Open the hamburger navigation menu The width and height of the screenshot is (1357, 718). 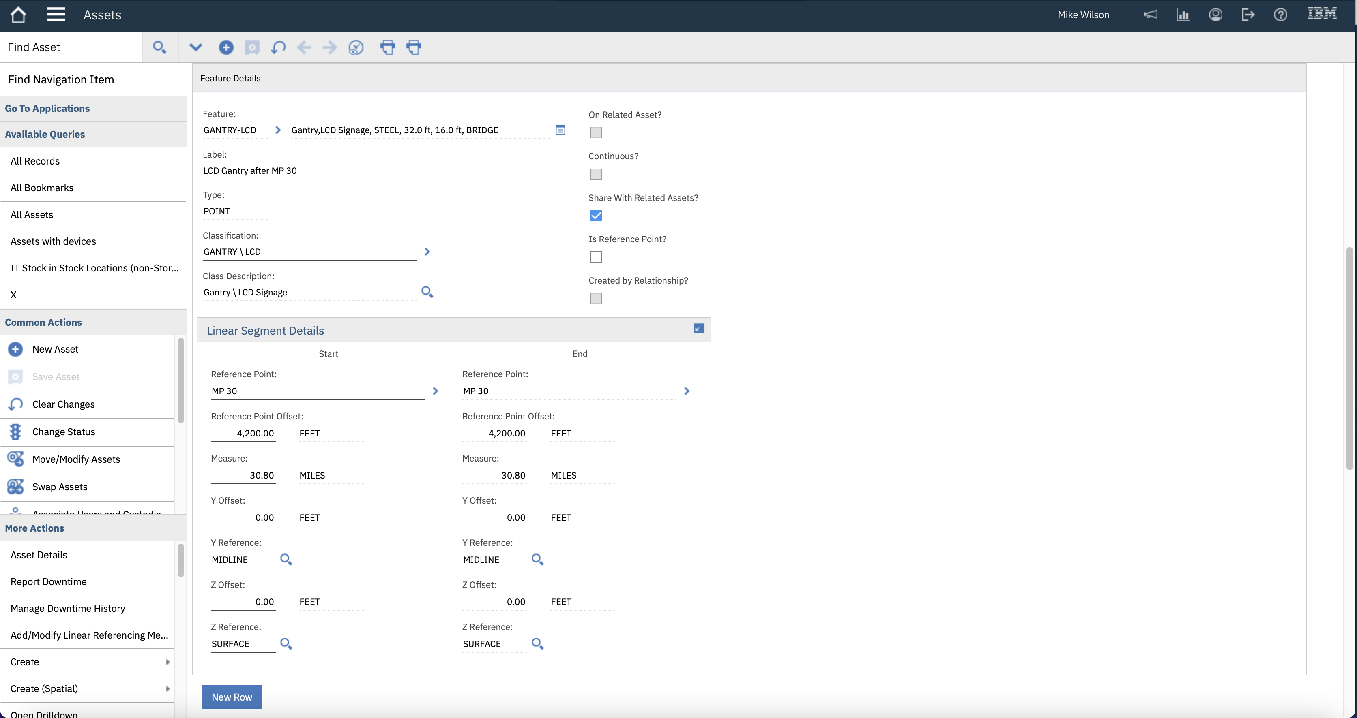coord(56,15)
